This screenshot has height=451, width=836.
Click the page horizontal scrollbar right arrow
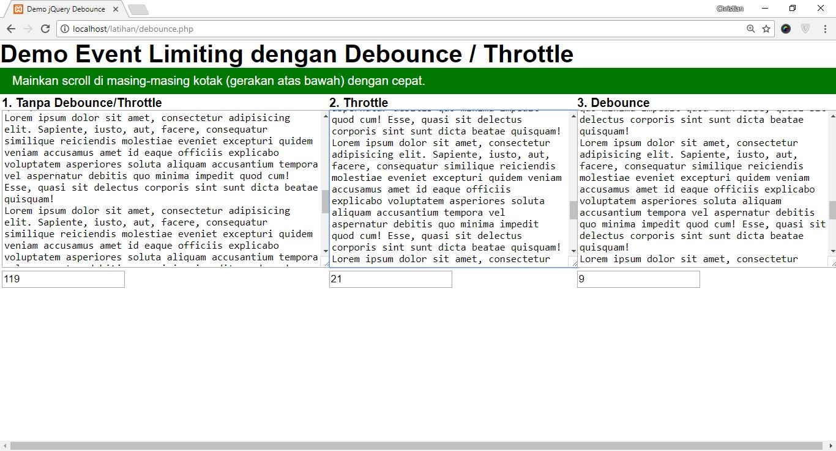pyautogui.click(x=830, y=446)
